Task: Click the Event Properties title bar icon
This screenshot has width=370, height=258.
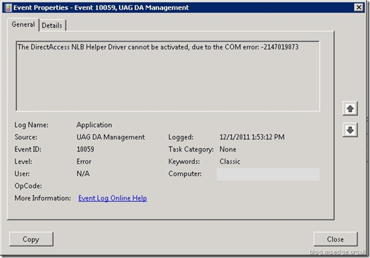Action: coord(9,8)
